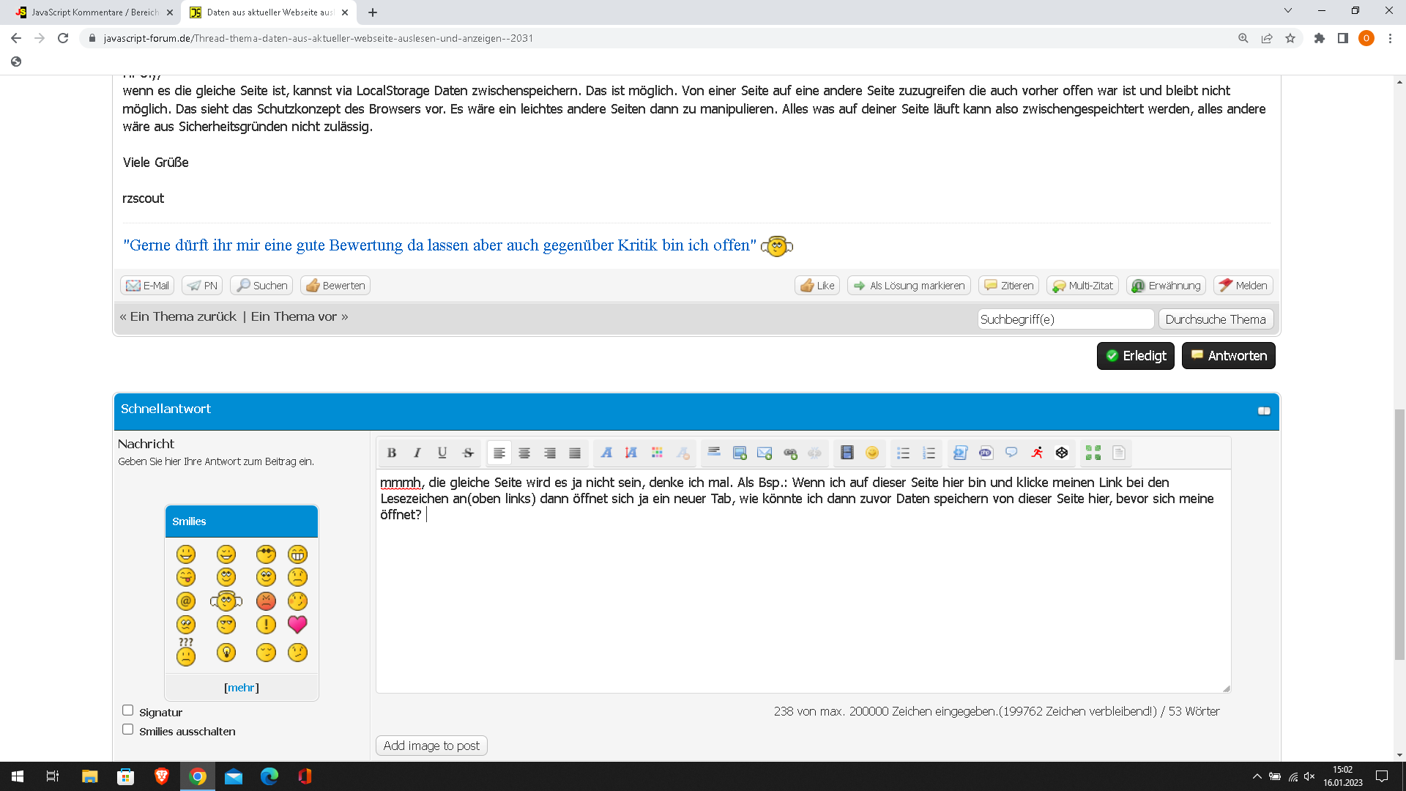The image size is (1406, 791).
Task: Open Microsoft Edge from the taskbar
Action: click(x=269, y=776)
